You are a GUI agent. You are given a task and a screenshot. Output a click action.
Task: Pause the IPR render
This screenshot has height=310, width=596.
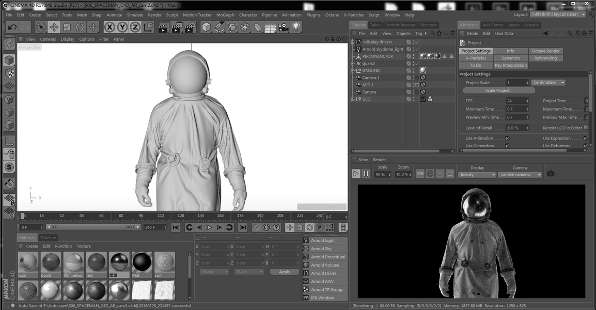tap(366, 174)
